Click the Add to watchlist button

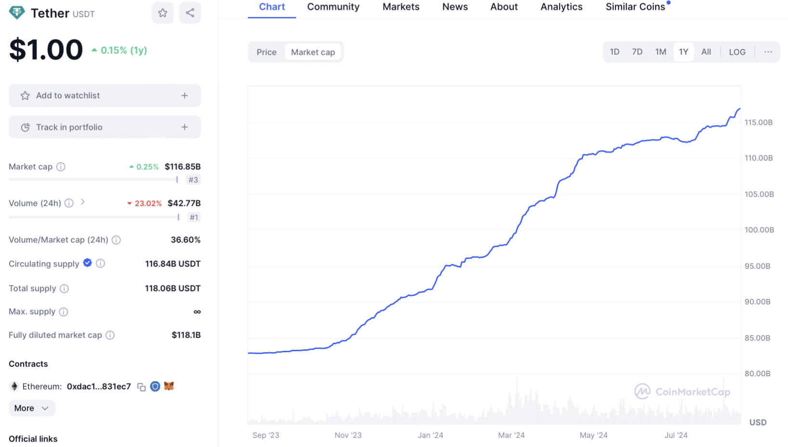(105, 96)
